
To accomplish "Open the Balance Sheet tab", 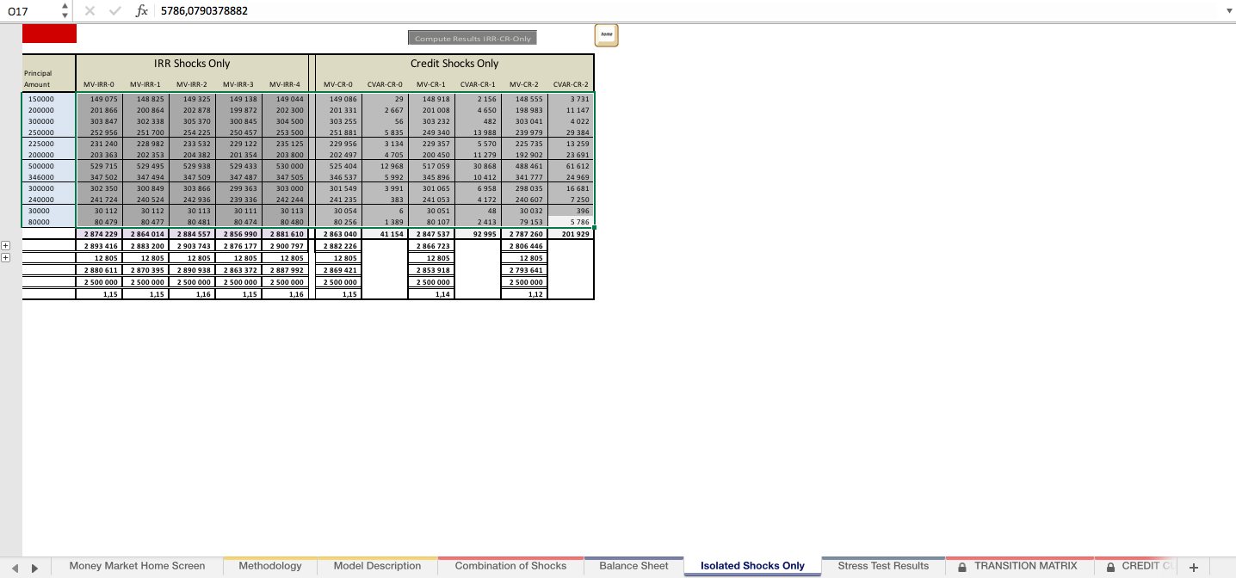I will [x=633, y=566].
